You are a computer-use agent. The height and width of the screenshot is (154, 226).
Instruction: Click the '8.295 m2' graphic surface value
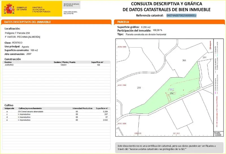pos(146,27)
